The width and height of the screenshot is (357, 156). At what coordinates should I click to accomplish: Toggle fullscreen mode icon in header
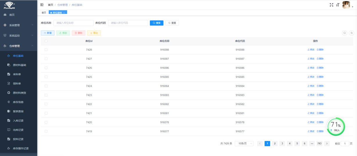click(x=331, y=5)
